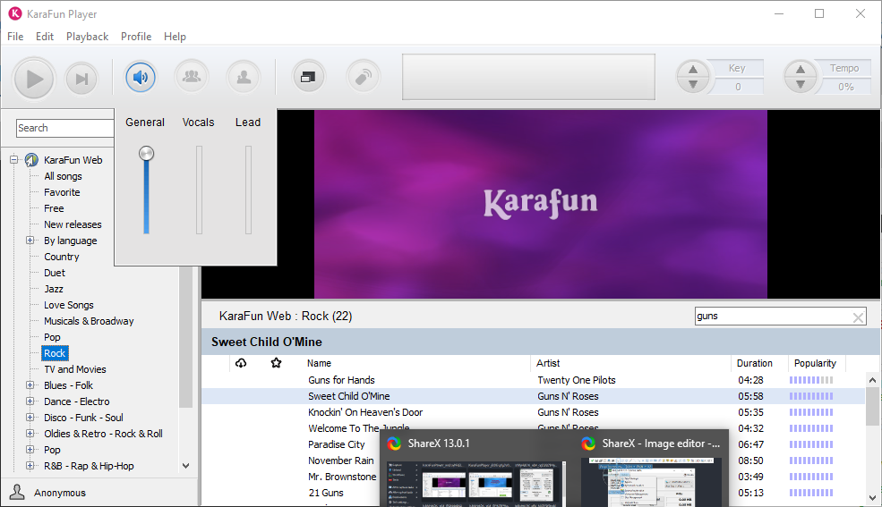
Task: Select the Favorite category
Action: pos(62,192)
